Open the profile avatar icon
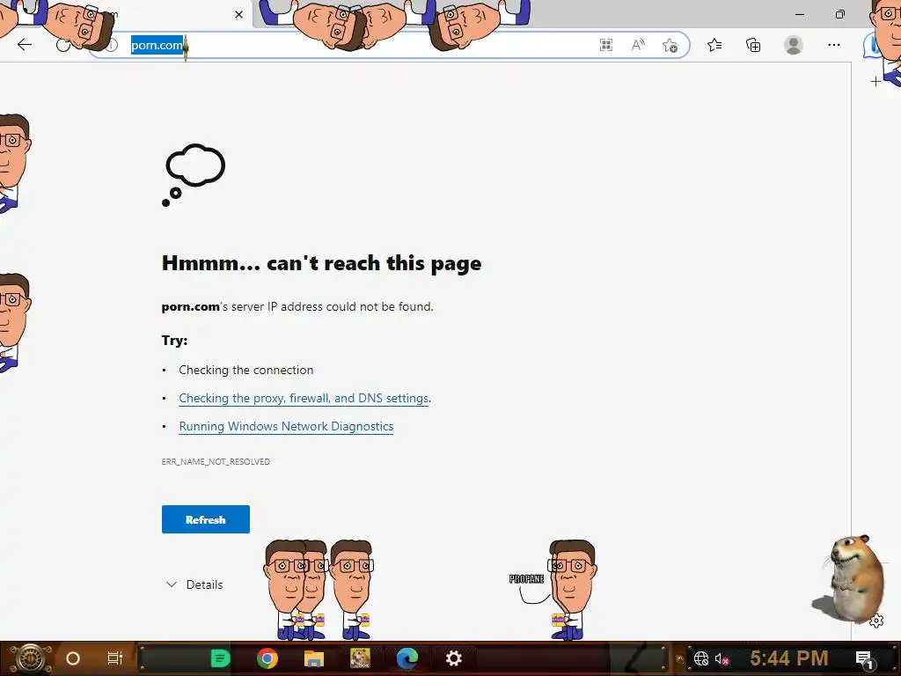 (794, 45)
